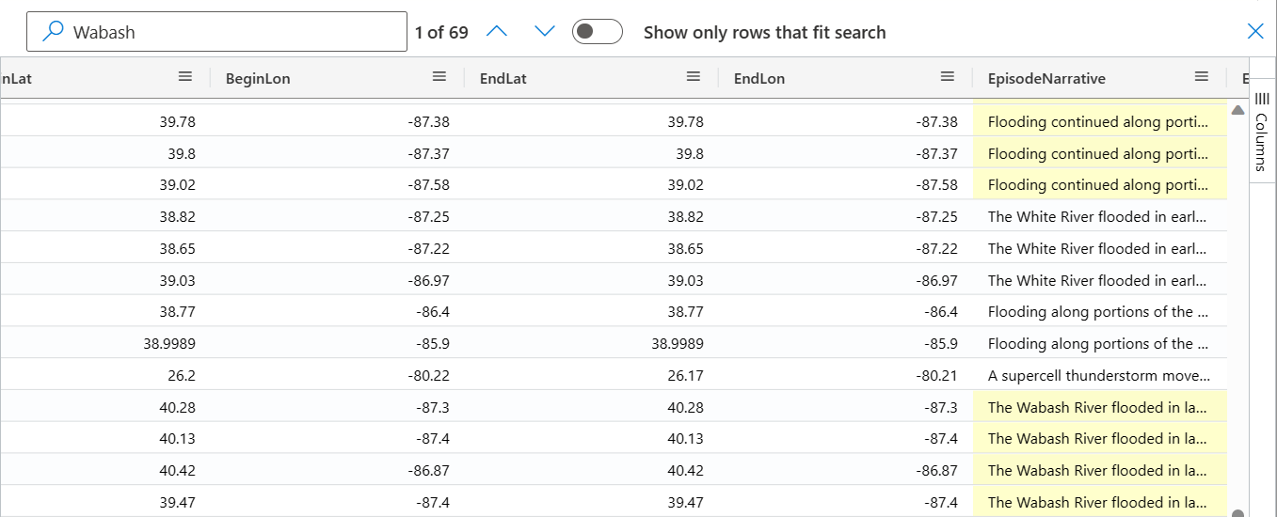1277x517 pixels.
Task: Open EpisodeNarrative column menu icon
Action: 1202,77
